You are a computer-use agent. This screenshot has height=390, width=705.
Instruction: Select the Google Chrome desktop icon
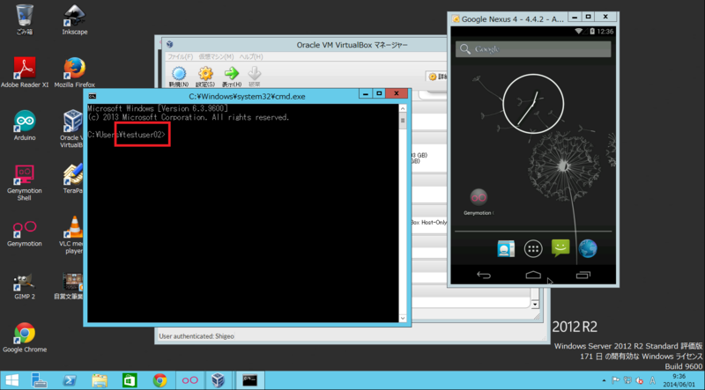pos(25,337)
